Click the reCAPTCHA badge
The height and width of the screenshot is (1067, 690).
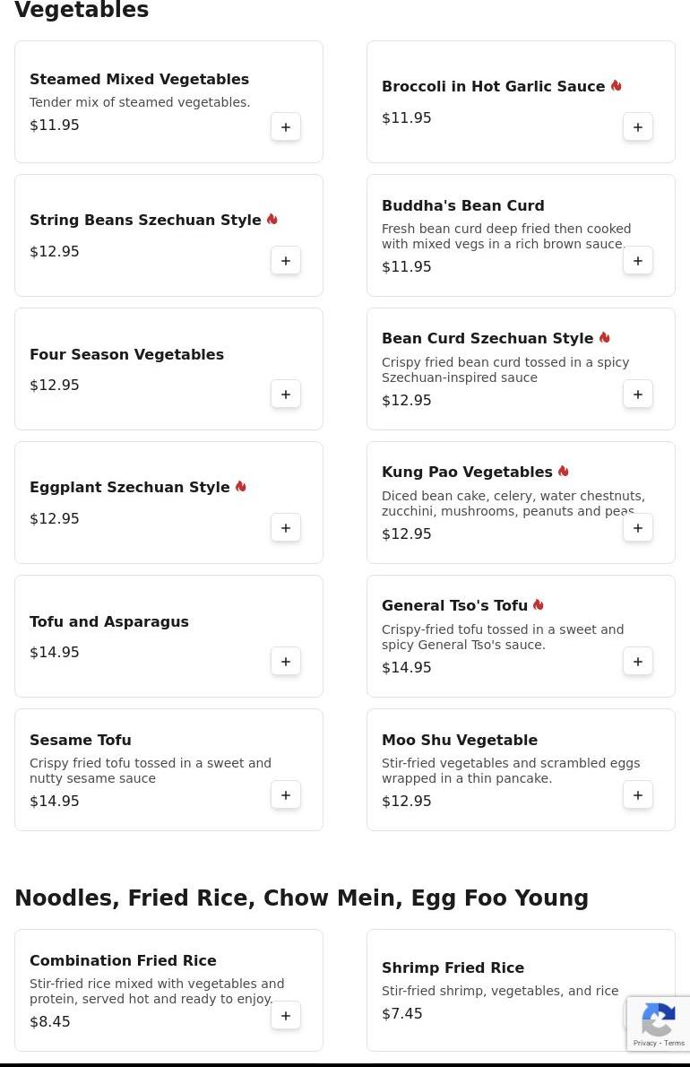tap(659, 1024)
